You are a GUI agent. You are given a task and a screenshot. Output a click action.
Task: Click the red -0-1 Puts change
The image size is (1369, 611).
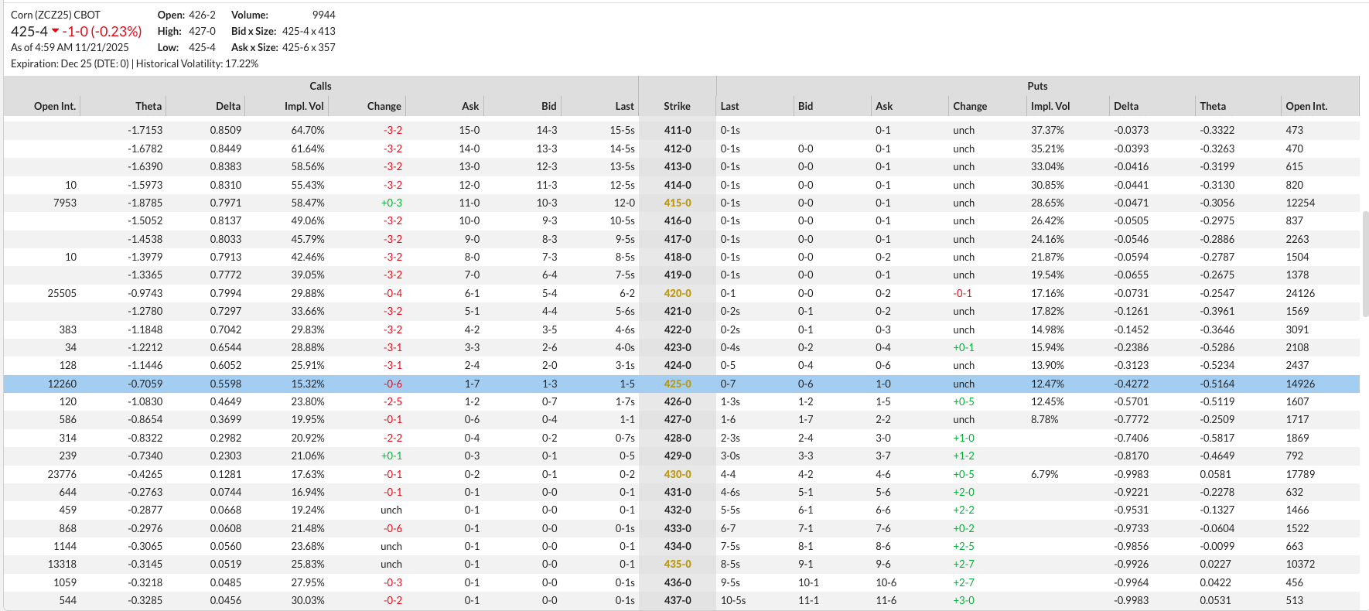click(963, 293)
